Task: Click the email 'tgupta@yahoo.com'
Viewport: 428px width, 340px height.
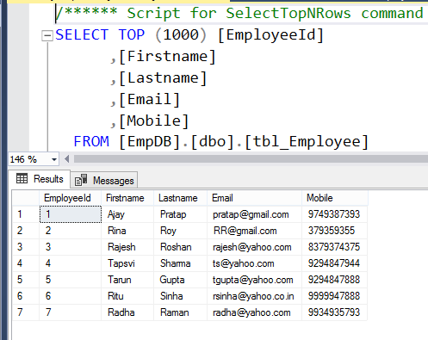Action: pyautogui.click(x=253, y=280)
